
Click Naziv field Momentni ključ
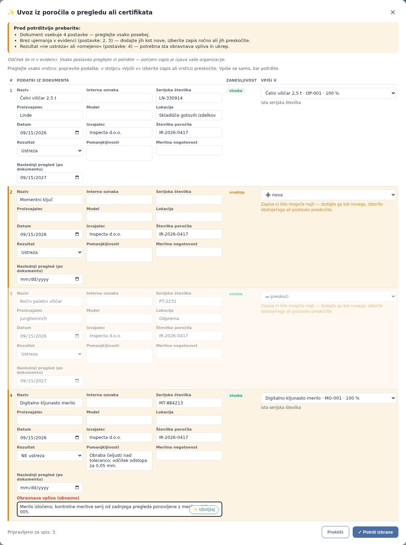tap(50, 199)
